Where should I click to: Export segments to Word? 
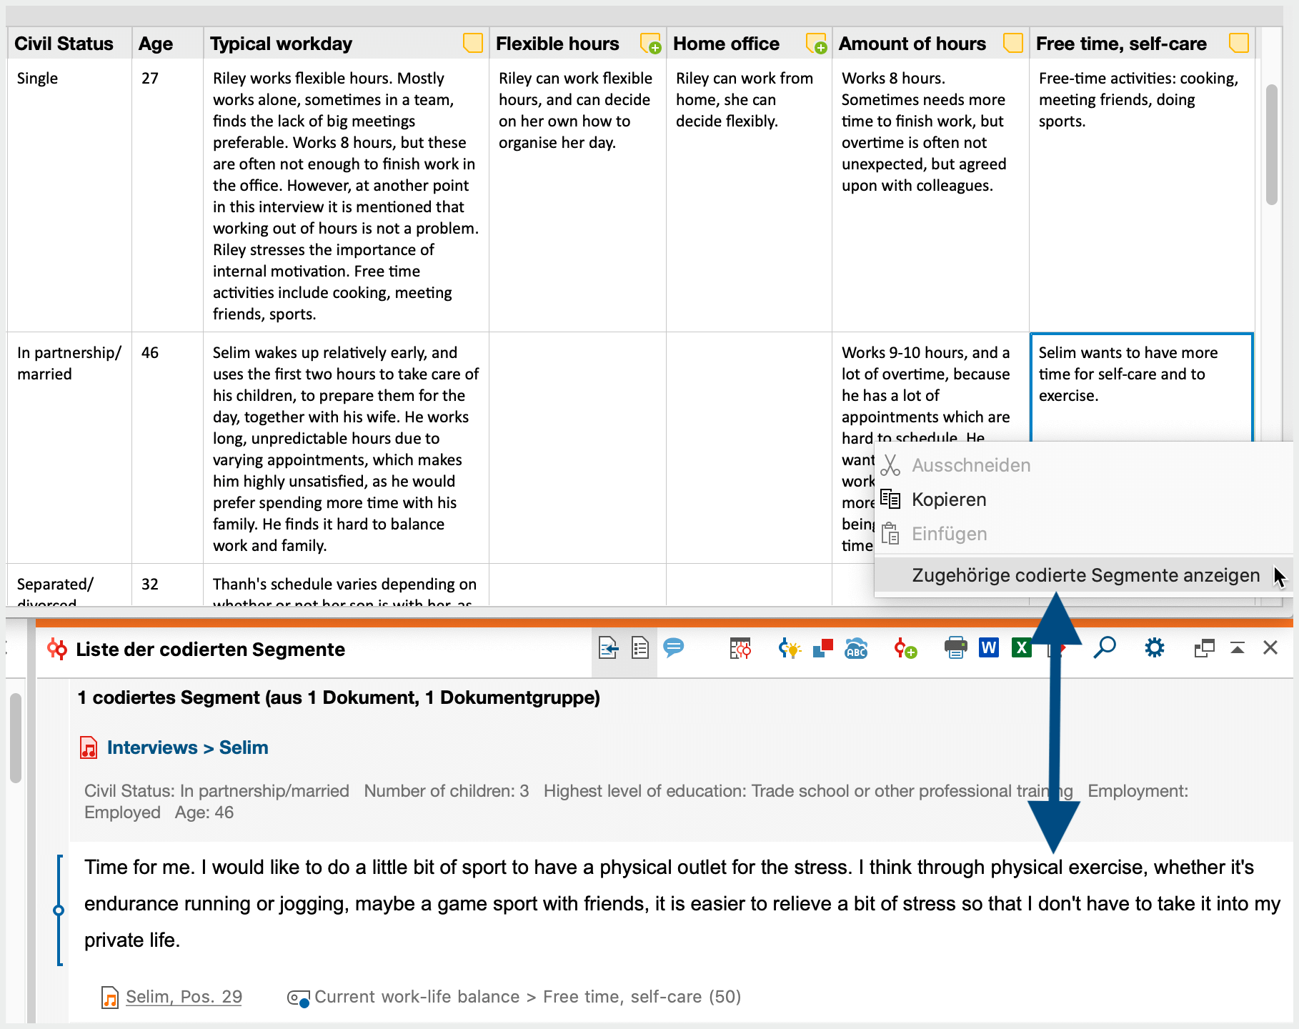click(989, 648)
